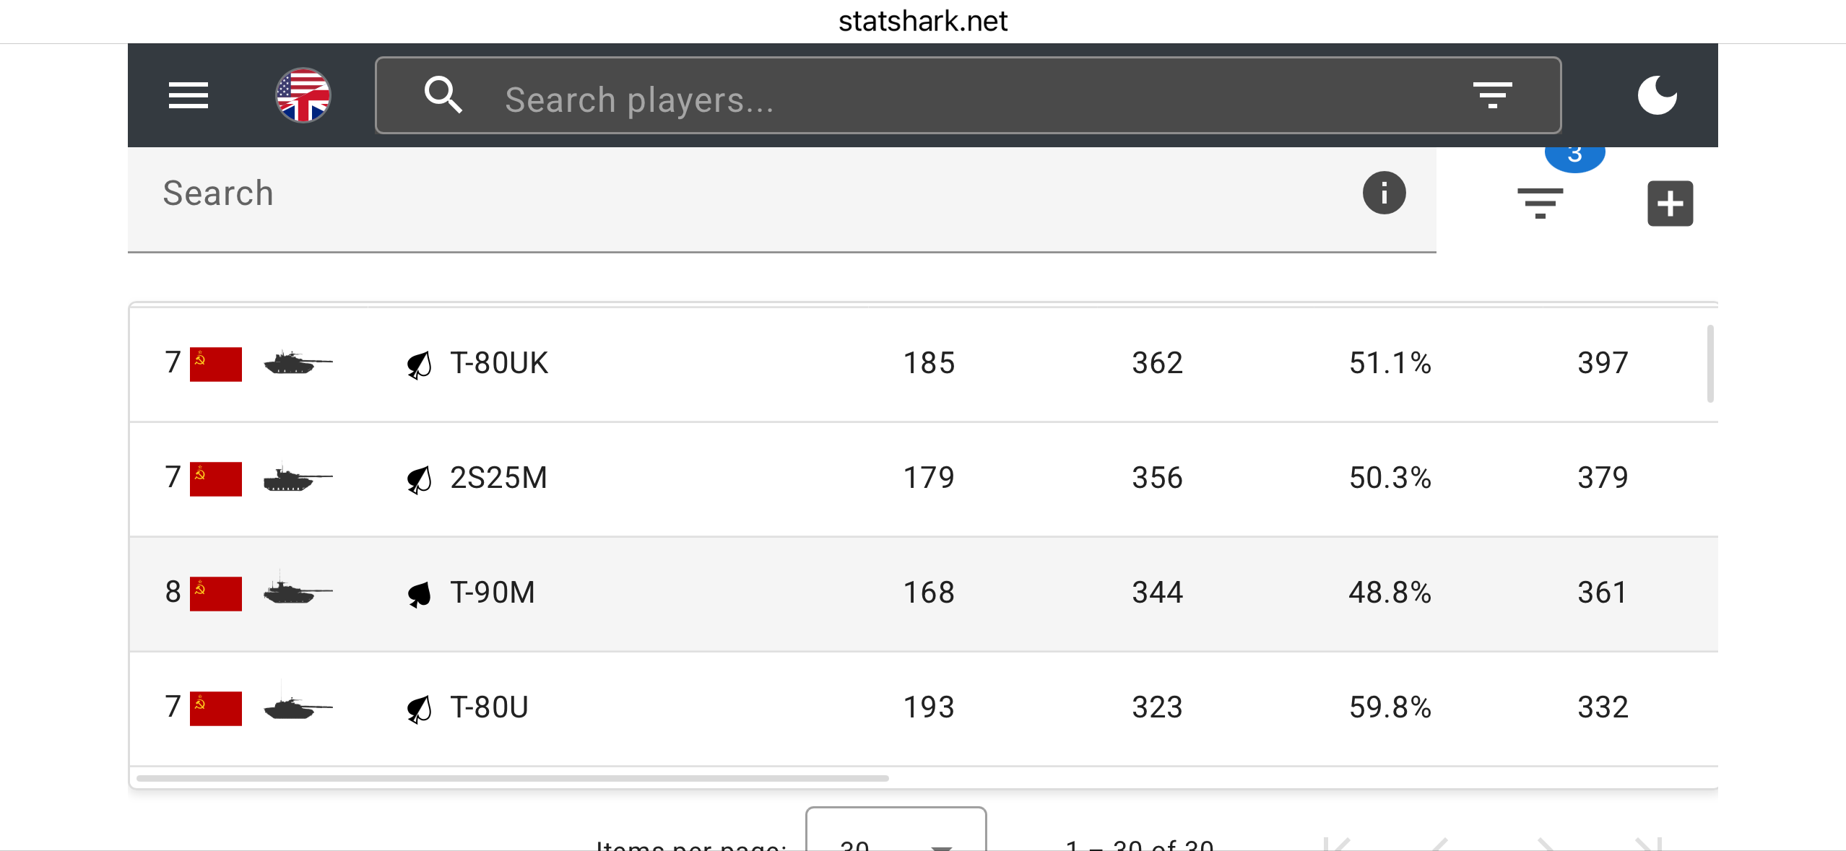Click the info icon beside Search
Screen dimensions: 1846x851
point(1384,193)
